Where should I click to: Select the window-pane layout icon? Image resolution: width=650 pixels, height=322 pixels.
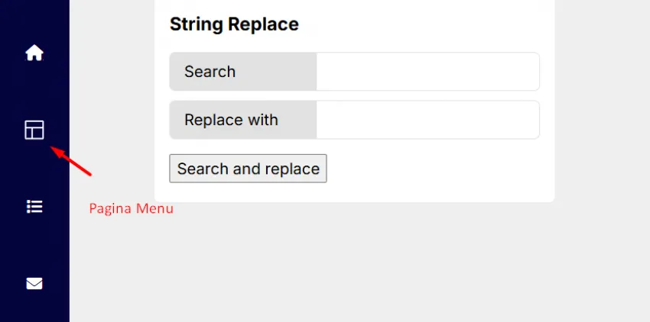pos(34,130)
